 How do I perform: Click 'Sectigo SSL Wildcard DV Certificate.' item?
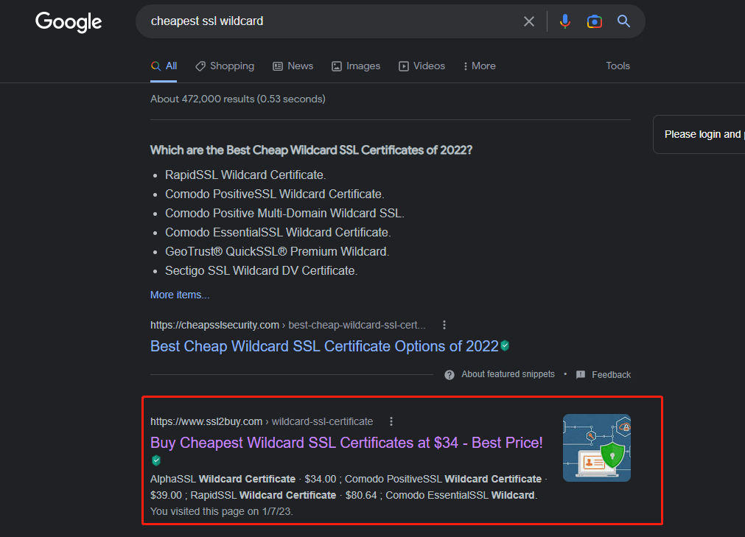click(x=262, y=270)
